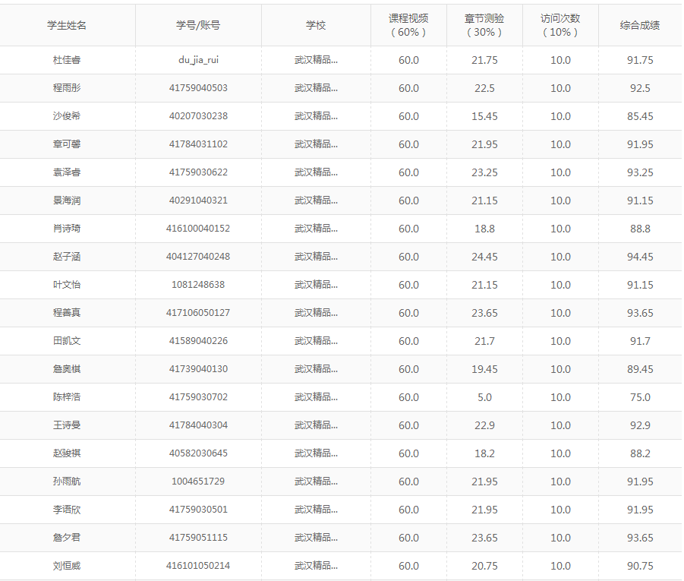The width and height of the screenshot is (684, 581).
Task: Click the 学号/账号 column header
Action: tap(198, 25)
